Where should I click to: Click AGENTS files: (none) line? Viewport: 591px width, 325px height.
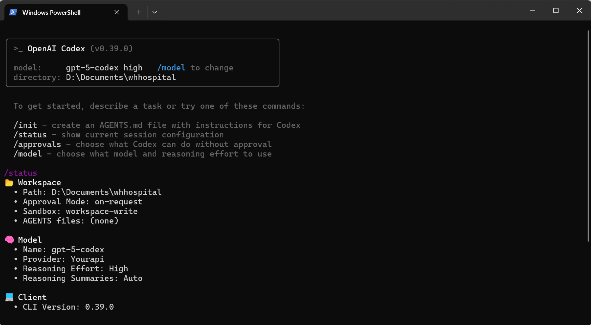[71, 221]
